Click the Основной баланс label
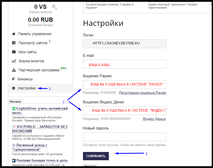The width and height of the screenshot is (213, 168). pyautogui.click(x=41, y=25)
